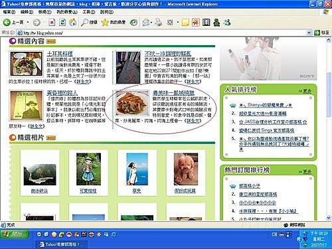Open popularity rank 4 Singa official blog link
Screen dimensions: 332x249
click(x=266, y=130)
